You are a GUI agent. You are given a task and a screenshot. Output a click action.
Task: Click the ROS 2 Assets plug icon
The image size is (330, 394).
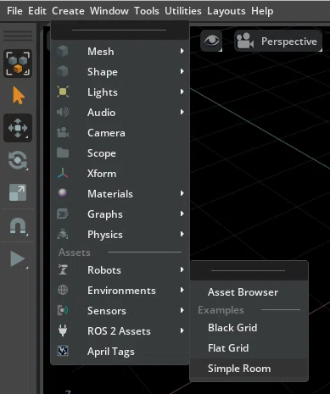[x=63, y=330]
